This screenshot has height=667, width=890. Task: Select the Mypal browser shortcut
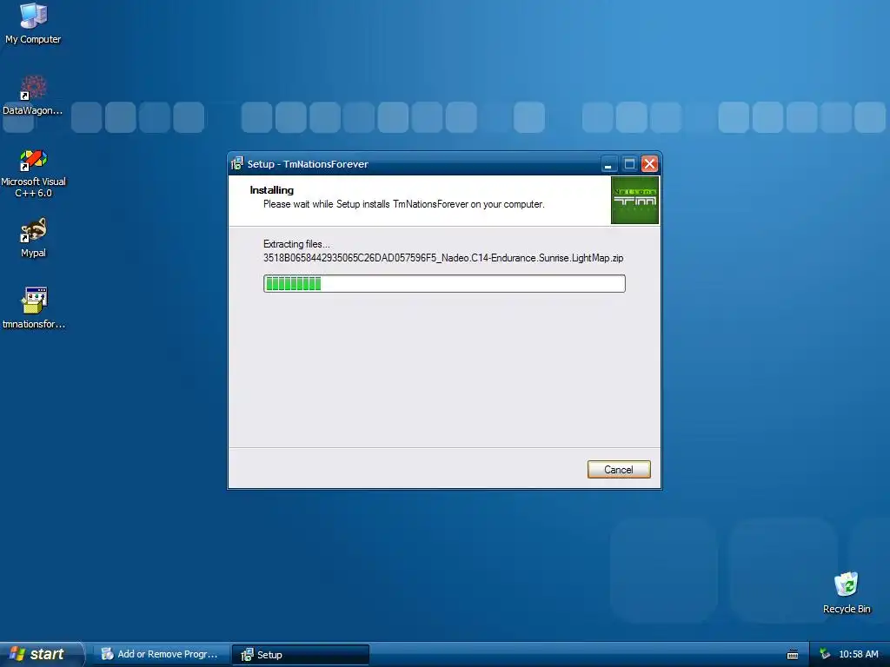pos(34,238)
